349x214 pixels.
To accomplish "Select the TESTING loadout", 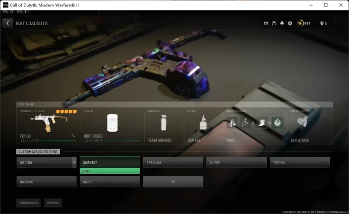I will pos(300,163).
